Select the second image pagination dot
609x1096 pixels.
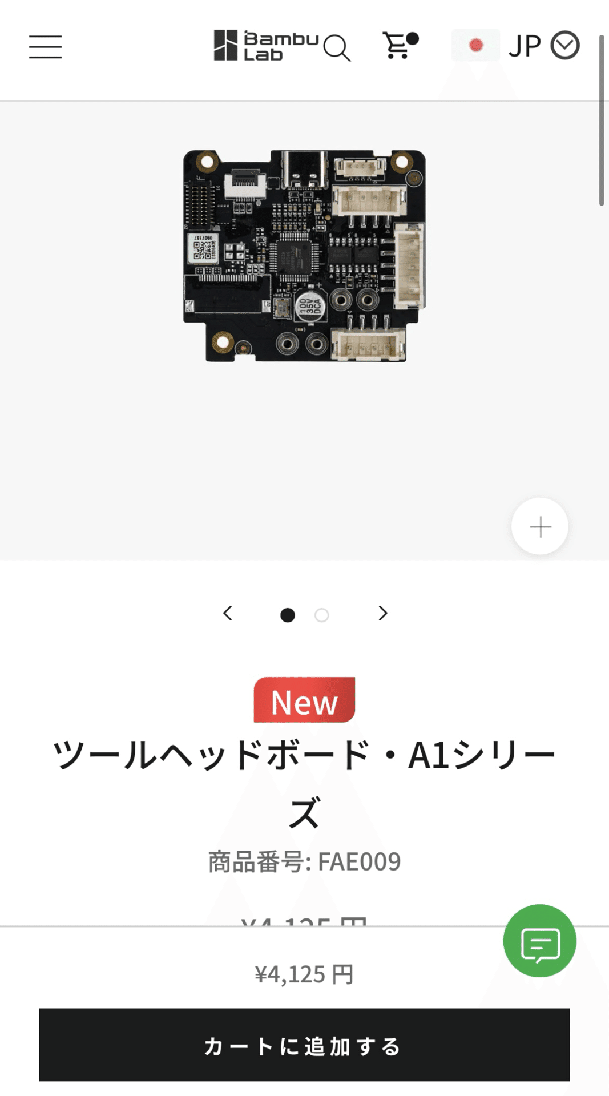click(x=322, y=615)
